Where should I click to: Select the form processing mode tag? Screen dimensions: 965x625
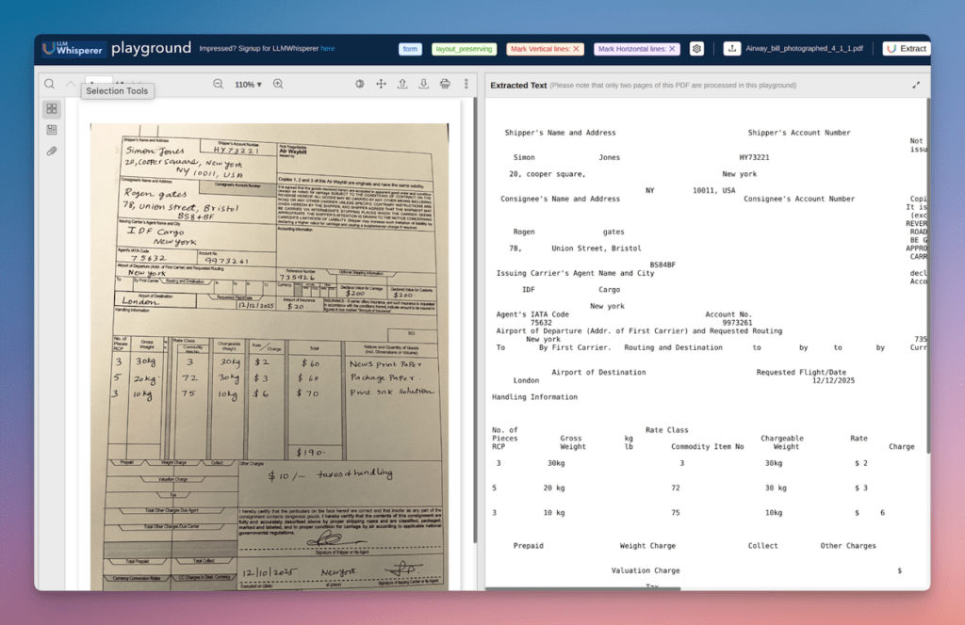pyautogui.click(x=410, y=49)
